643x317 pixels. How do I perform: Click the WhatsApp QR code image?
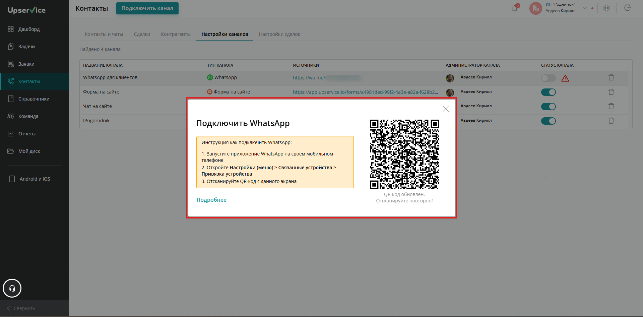pos(404,154)
